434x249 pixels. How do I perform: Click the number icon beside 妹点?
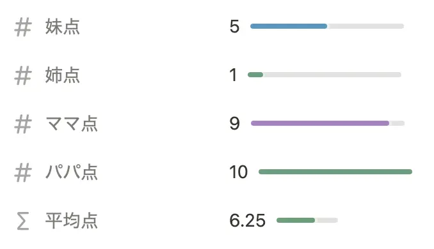click(x=22, y=27)
